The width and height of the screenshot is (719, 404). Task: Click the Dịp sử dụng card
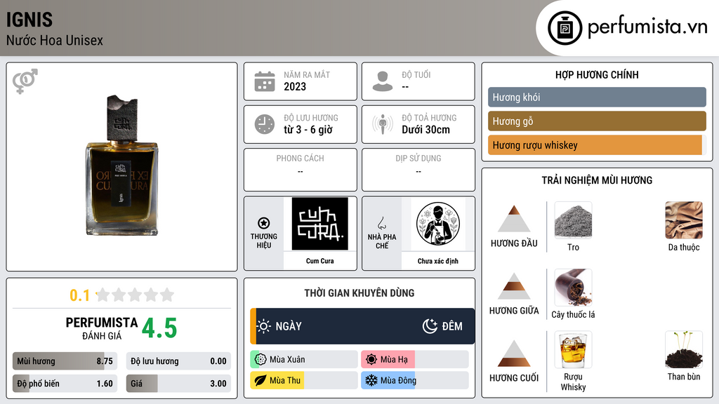[418, 170]
